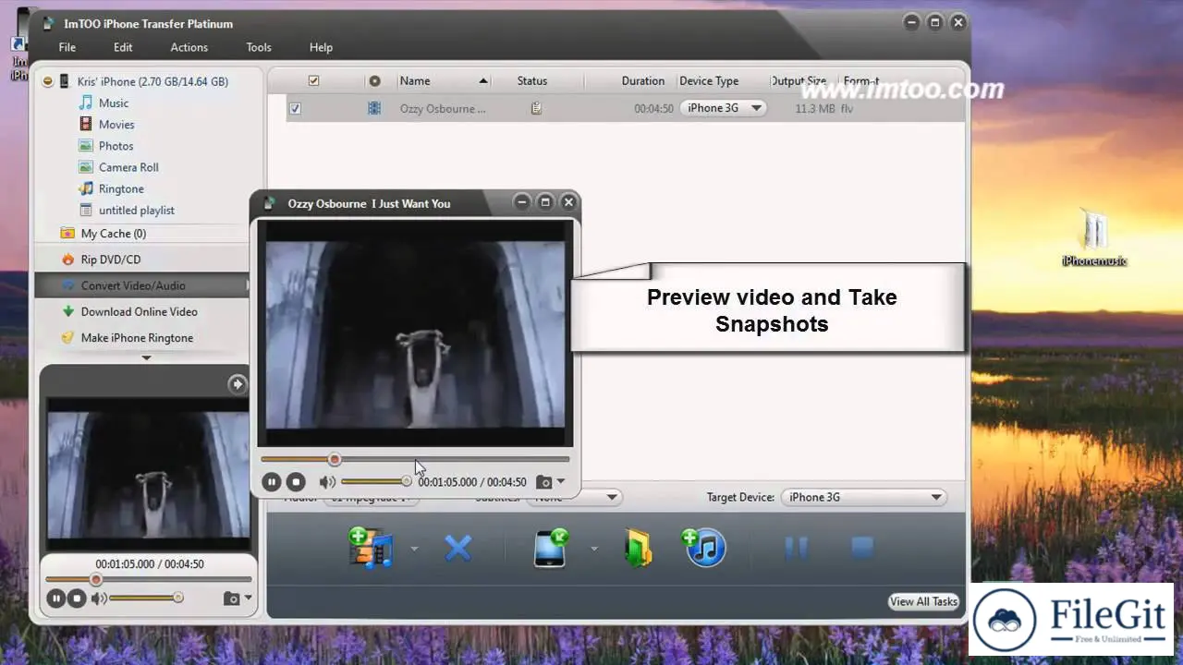Open the Help menu
1183x665 pixels.
321,47
